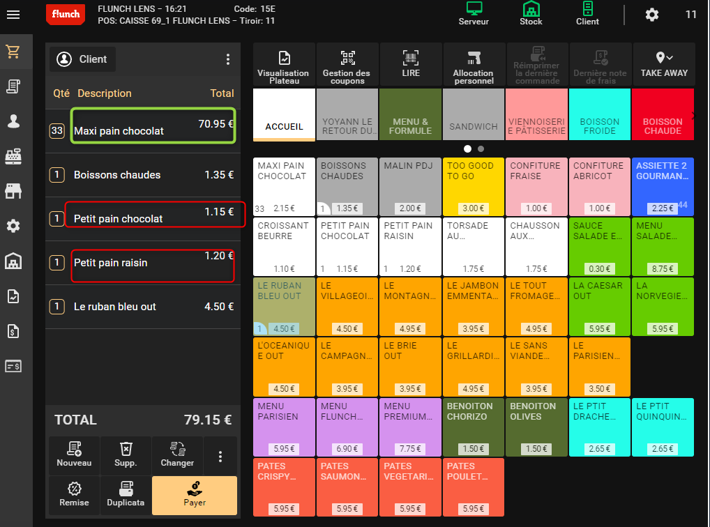
Task: Open the BOISSON FROIDE category tab
Action: coord(600,114)
